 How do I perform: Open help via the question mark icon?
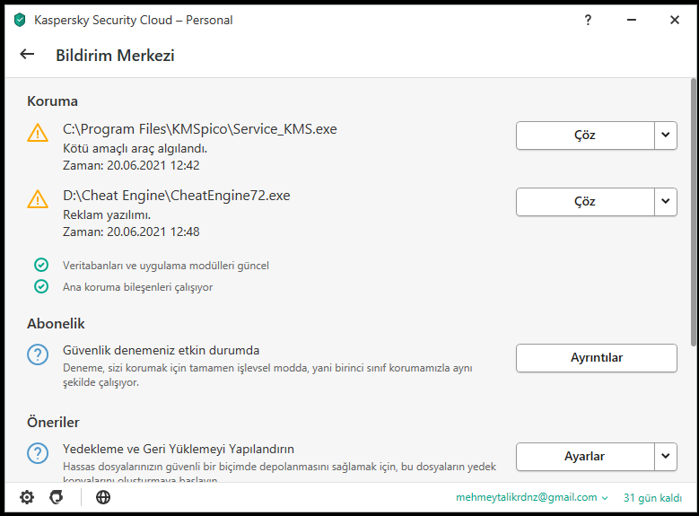point(588,19)
